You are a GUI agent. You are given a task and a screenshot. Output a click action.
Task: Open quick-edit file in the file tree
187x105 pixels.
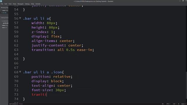(6, 23)
